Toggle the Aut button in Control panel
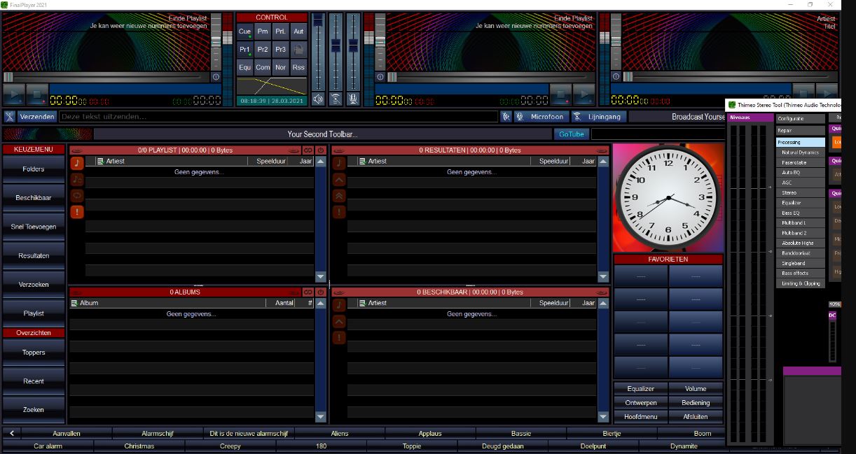856x454 pixels. click(x=298, y=31)
